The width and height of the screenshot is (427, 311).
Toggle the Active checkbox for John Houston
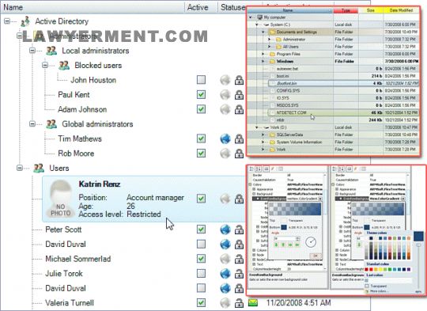(x=202, y=80)
